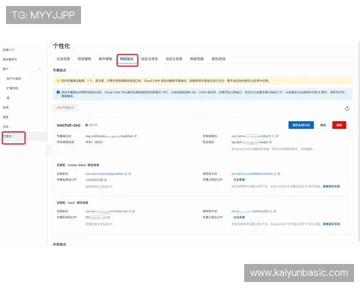Open 组 under 账户 in the sidebar
The width and height of the screenshot is (360, 288).
8,98
